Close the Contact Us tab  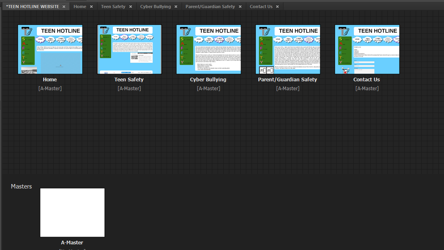pos(278,6)
